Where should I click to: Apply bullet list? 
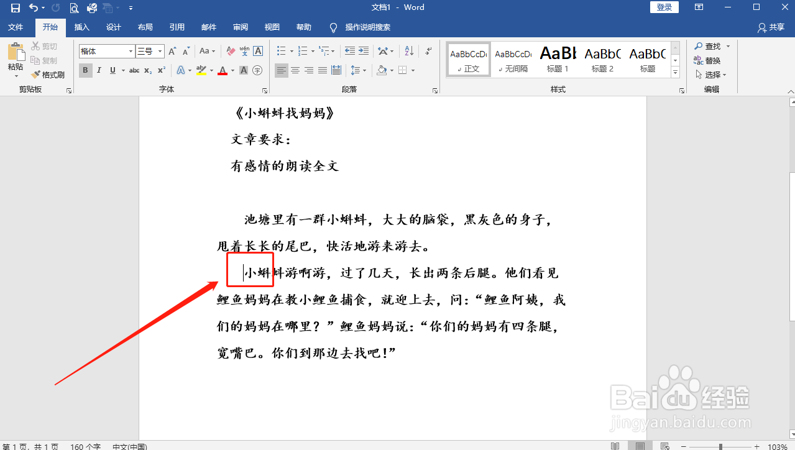tap(281, 51)
